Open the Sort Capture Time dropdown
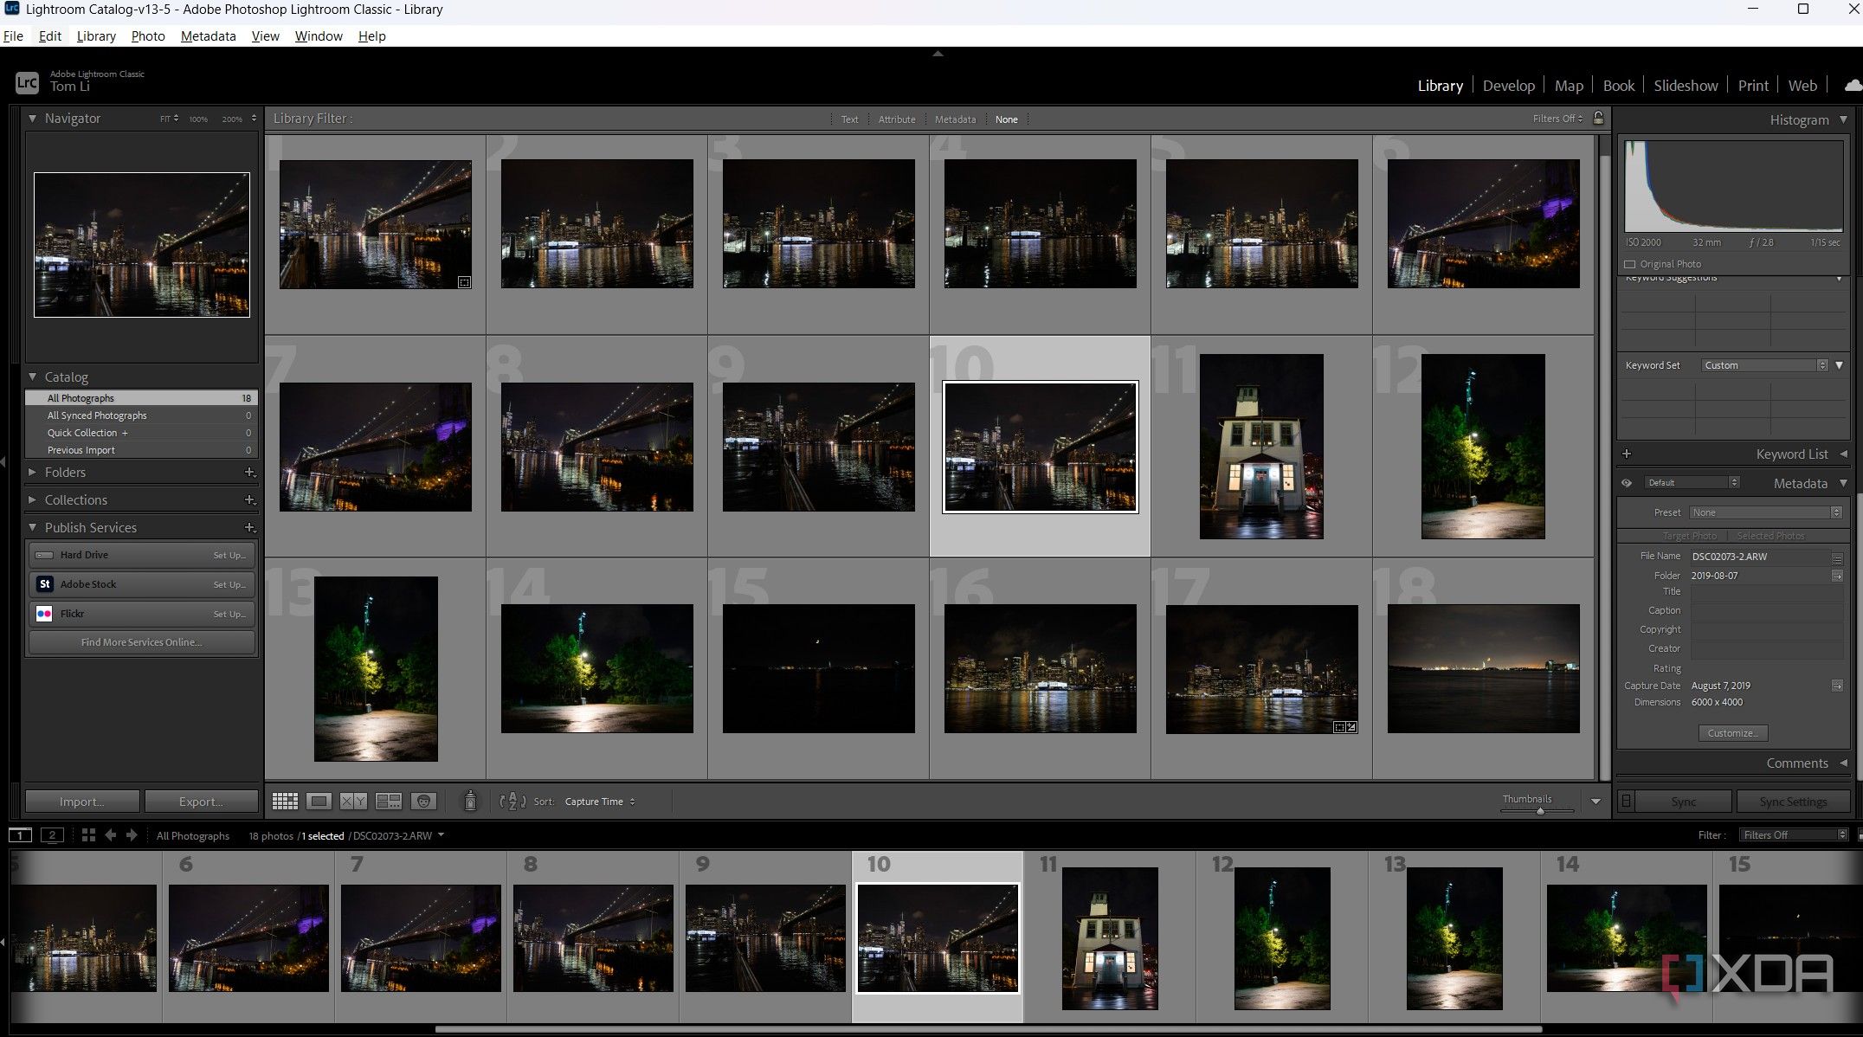The height and width of the screenshot is (1037, 1863). pos(600,802)
